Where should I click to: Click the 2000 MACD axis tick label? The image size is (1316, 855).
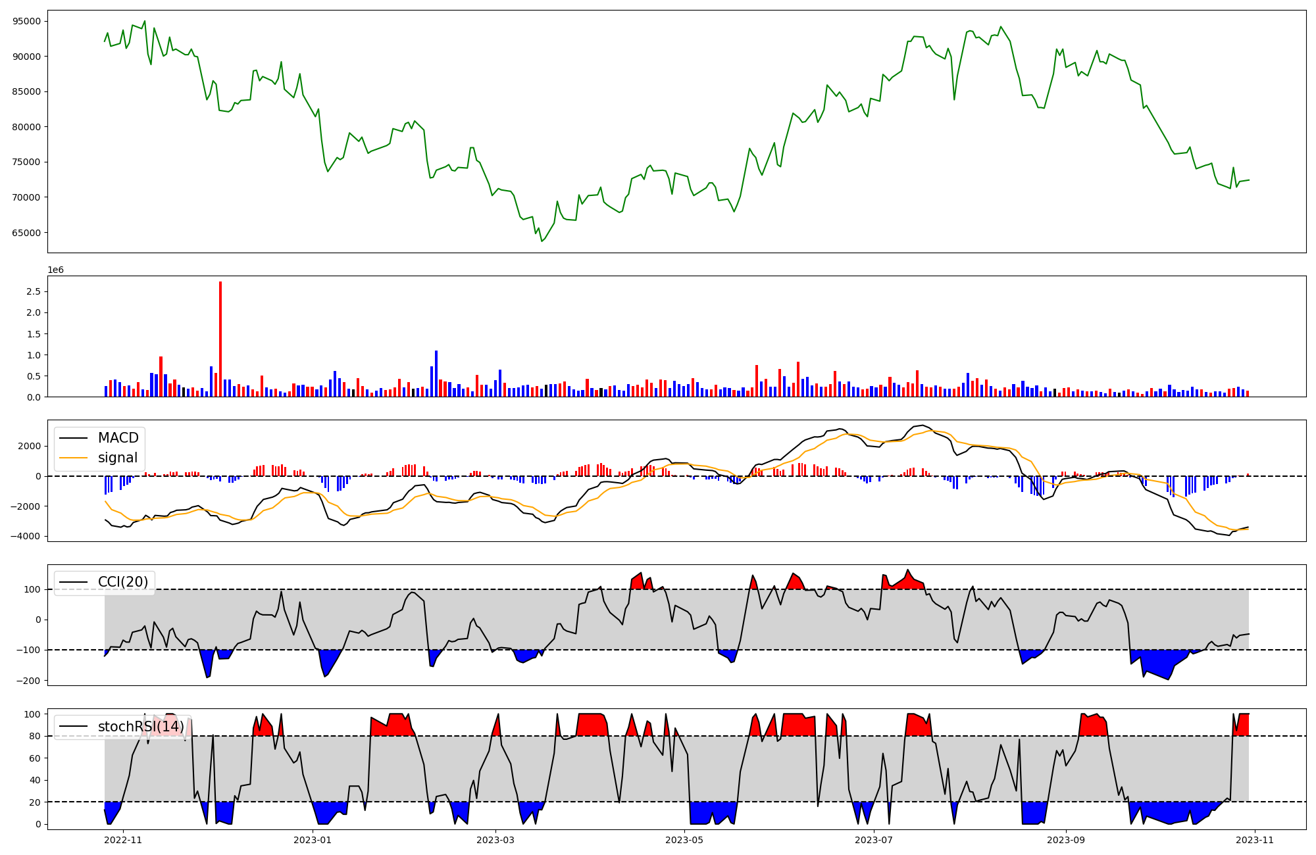30,446
